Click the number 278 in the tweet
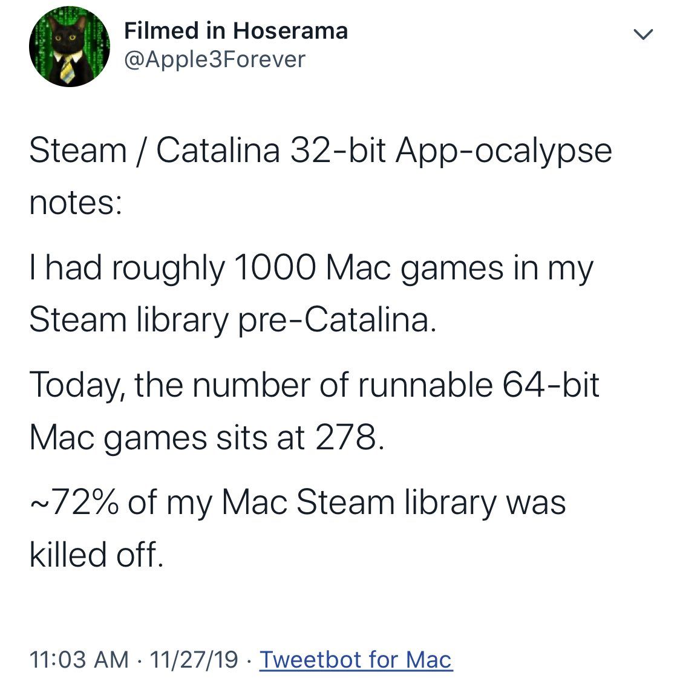The height and width of the screenshot is (687, 680). pyautogui.click(x=348, y=437)
